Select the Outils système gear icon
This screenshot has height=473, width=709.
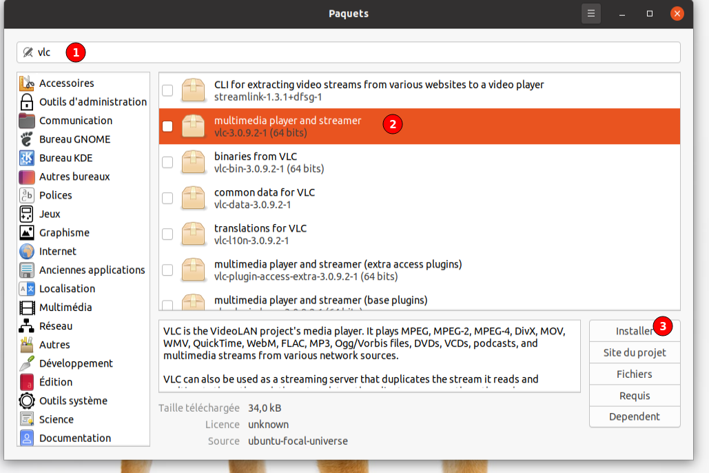(x=27, y=401)
